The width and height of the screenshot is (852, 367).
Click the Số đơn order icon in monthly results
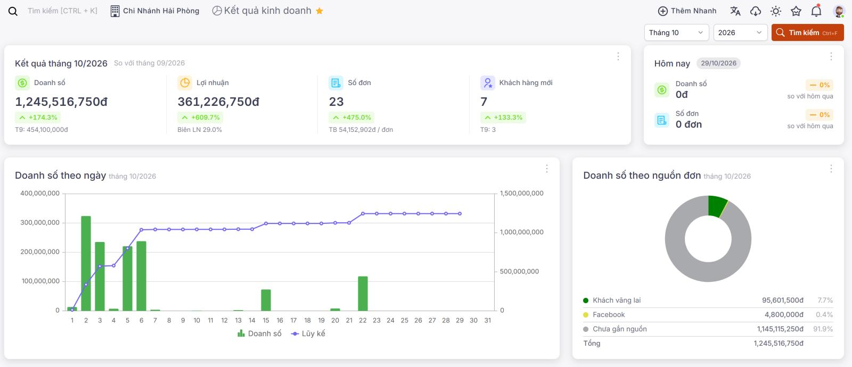[336, 83]
